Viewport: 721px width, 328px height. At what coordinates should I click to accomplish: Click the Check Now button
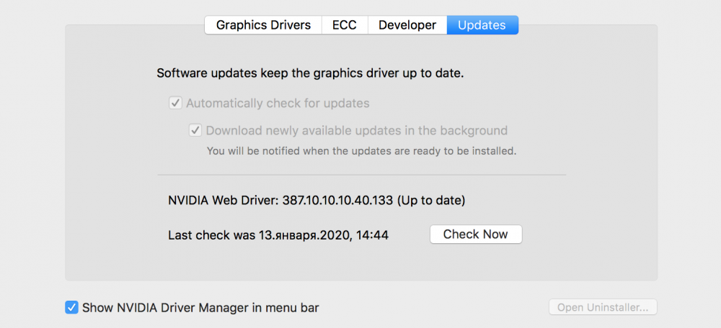tap(476, 234)
